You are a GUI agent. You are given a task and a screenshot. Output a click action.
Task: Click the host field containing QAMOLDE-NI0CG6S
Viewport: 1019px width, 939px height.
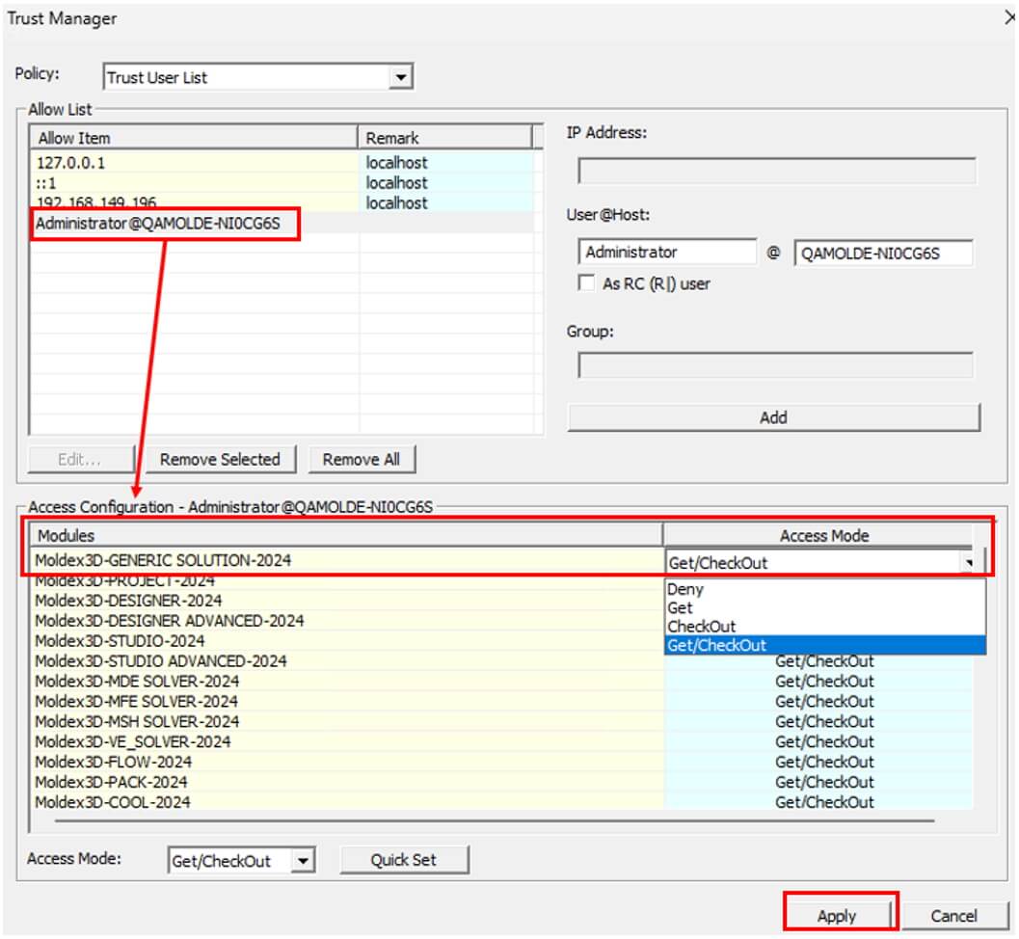point(883,253)
